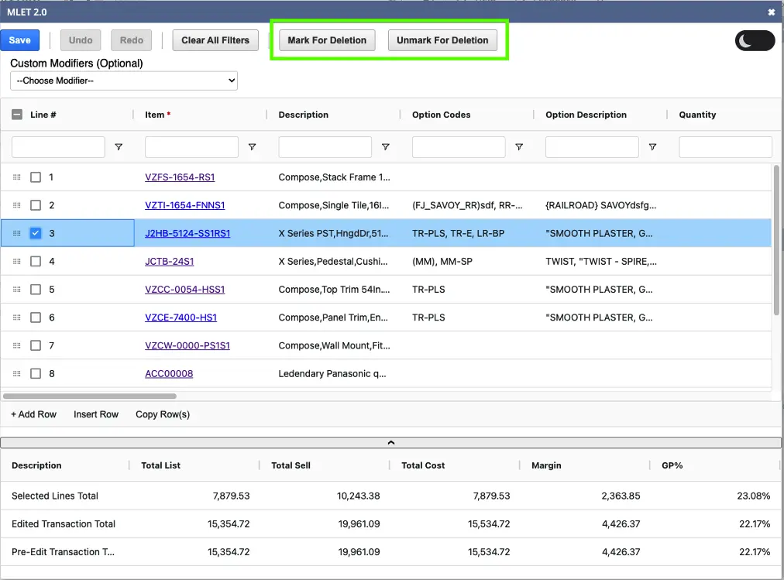Grab the drag handle on row 1
The image size is (784, 580).
(x=16, y=177)
